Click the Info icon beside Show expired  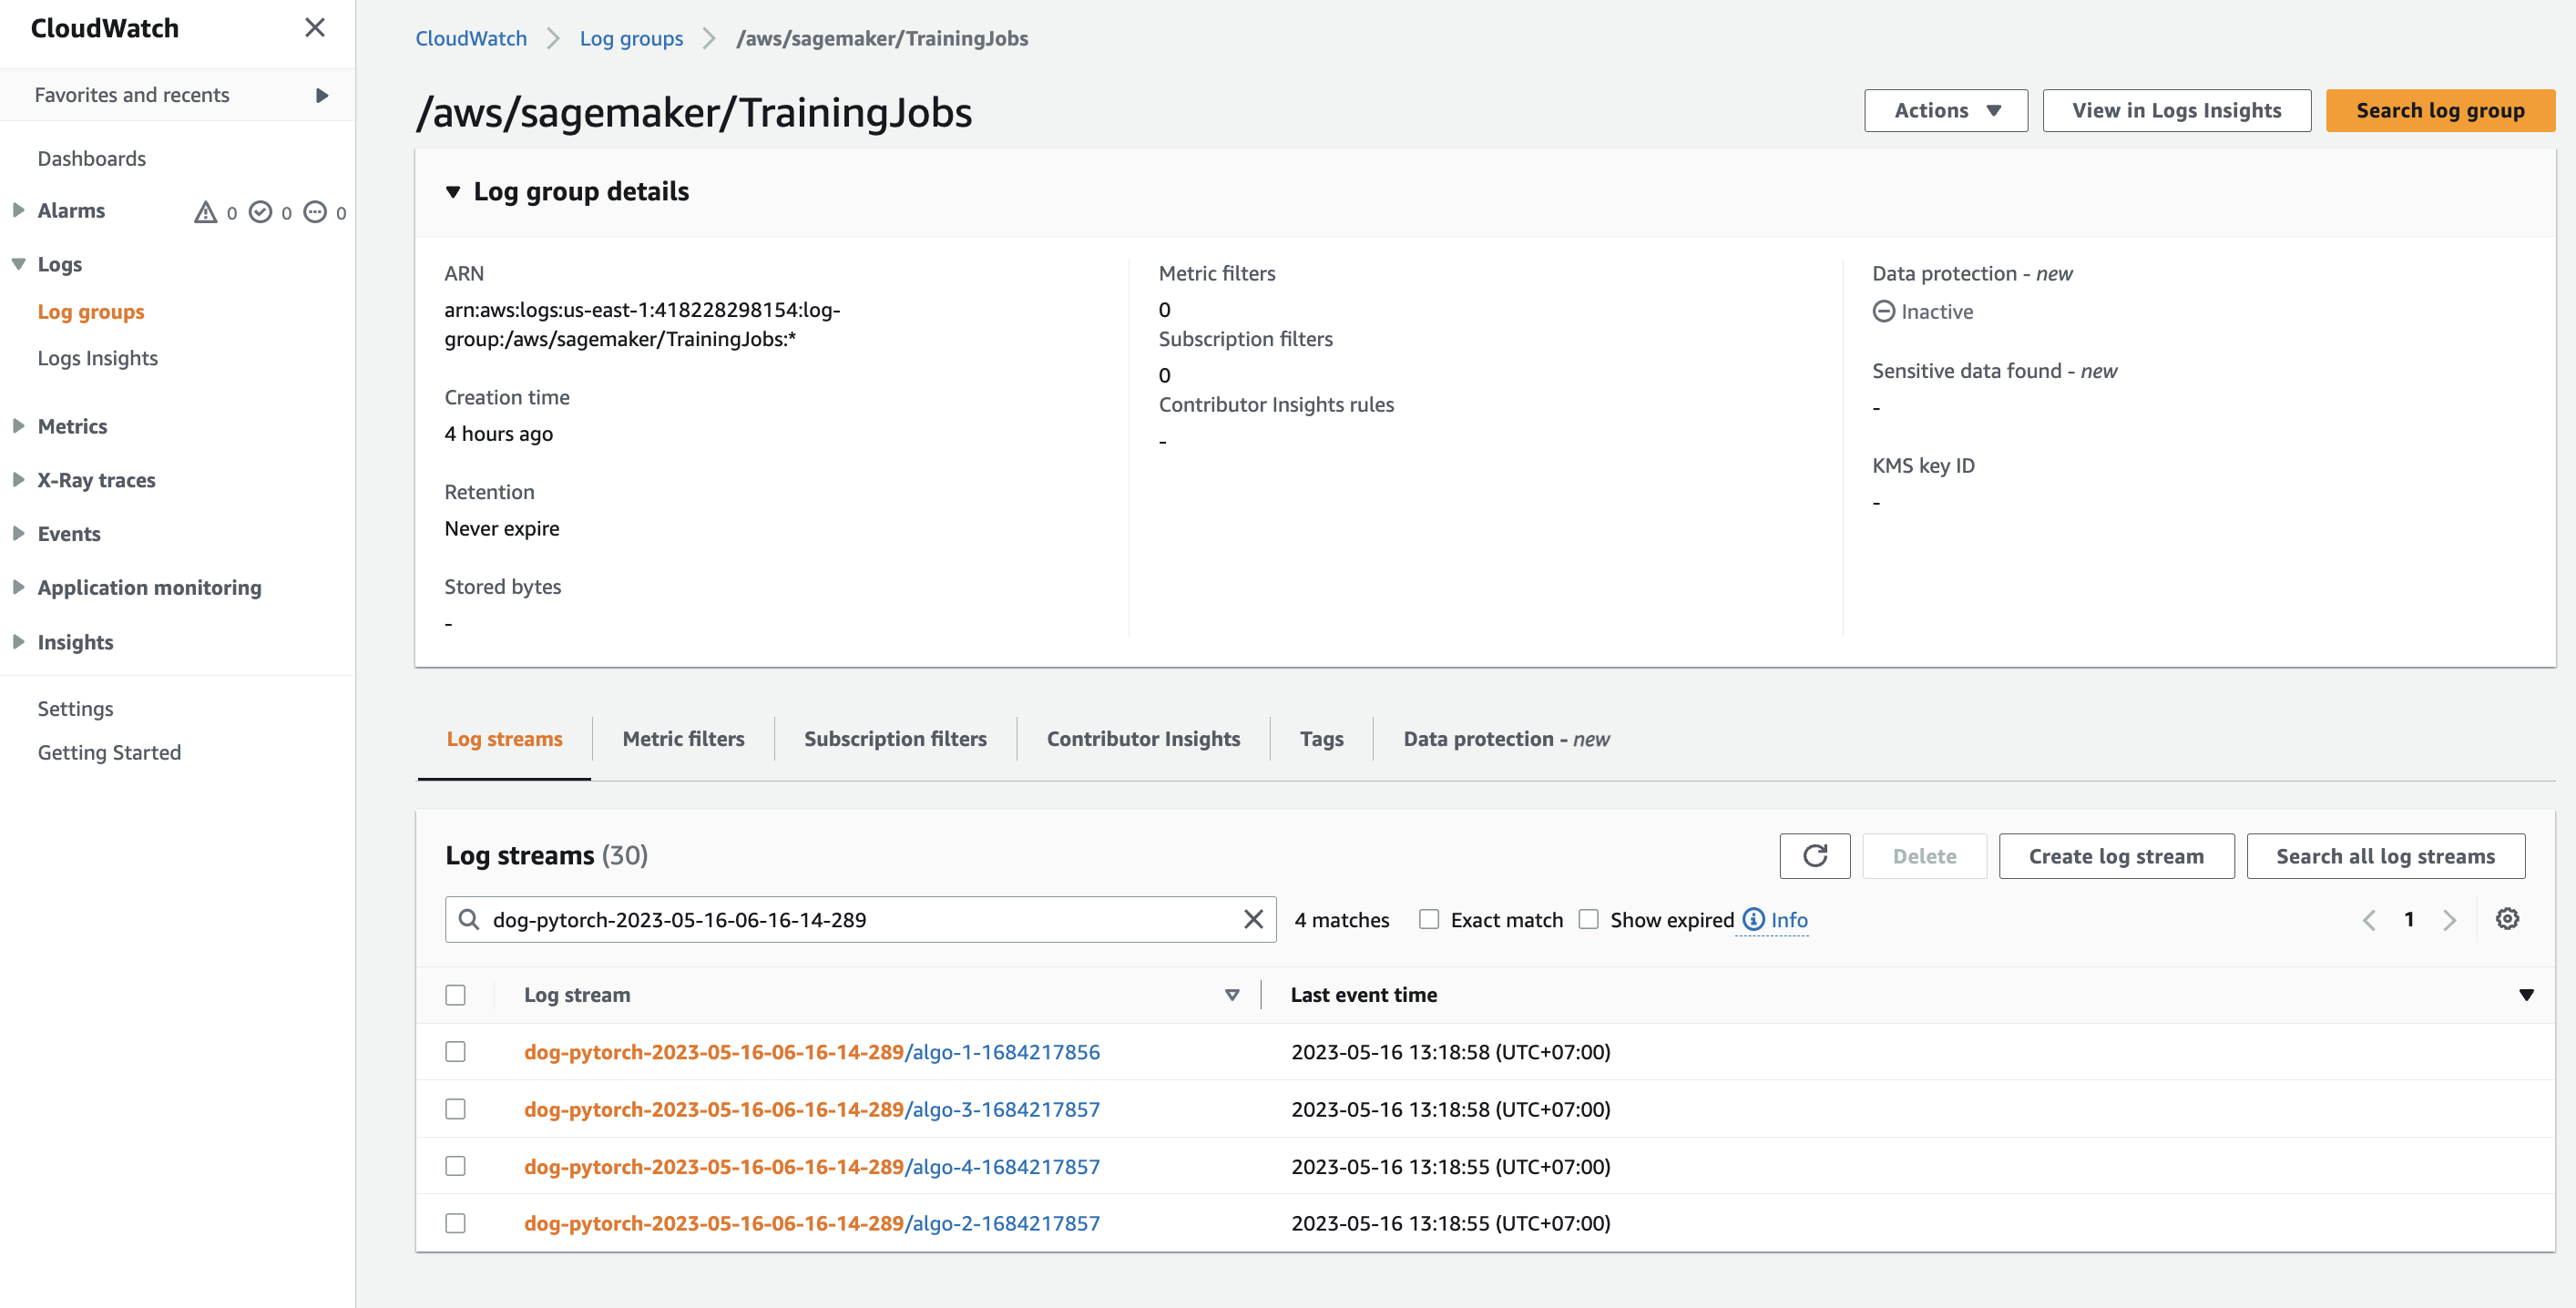pyautogui.click(x=1753, y=919)
